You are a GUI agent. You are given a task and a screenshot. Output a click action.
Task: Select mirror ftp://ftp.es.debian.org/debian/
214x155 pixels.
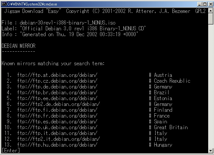tap(57, 121)
